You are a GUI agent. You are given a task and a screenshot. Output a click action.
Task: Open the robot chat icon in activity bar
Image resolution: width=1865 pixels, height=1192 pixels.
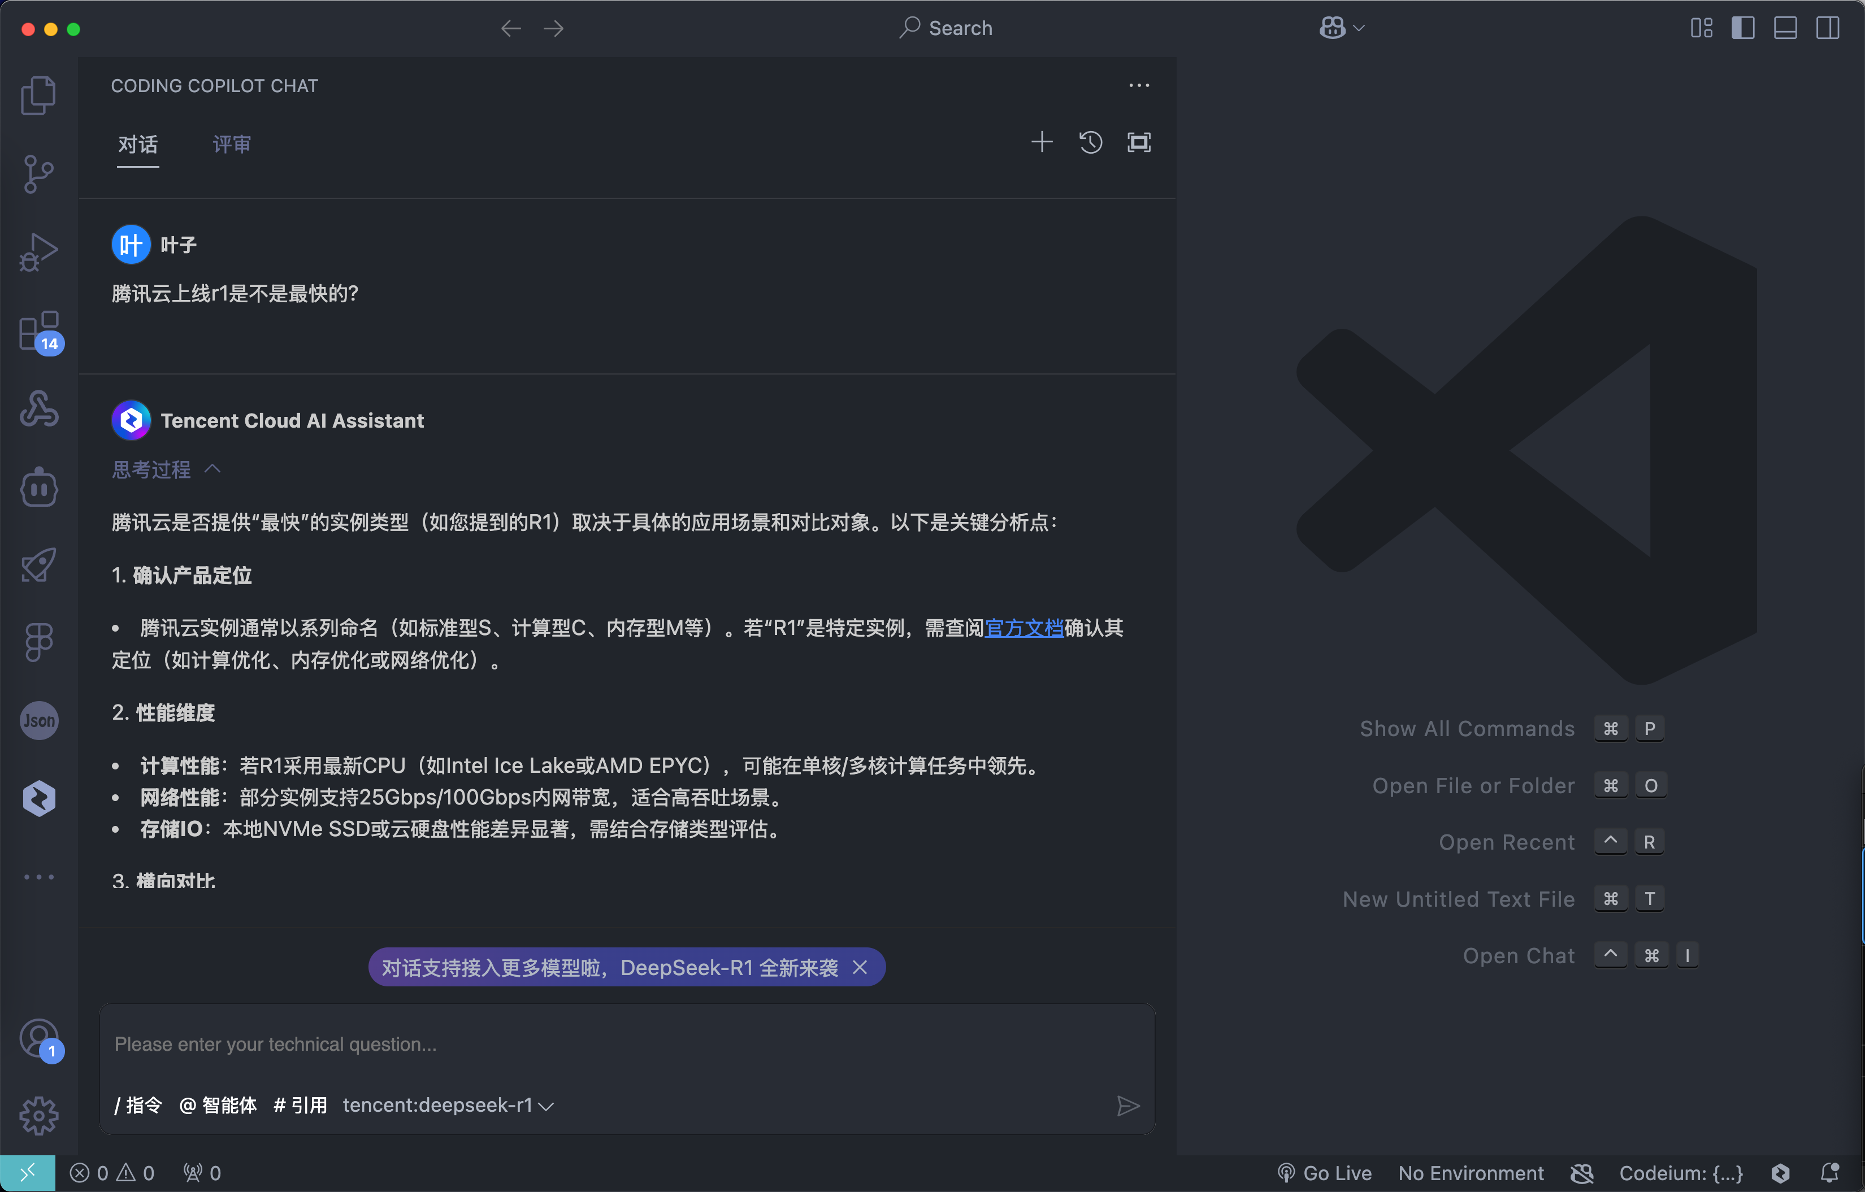[39, 487]
